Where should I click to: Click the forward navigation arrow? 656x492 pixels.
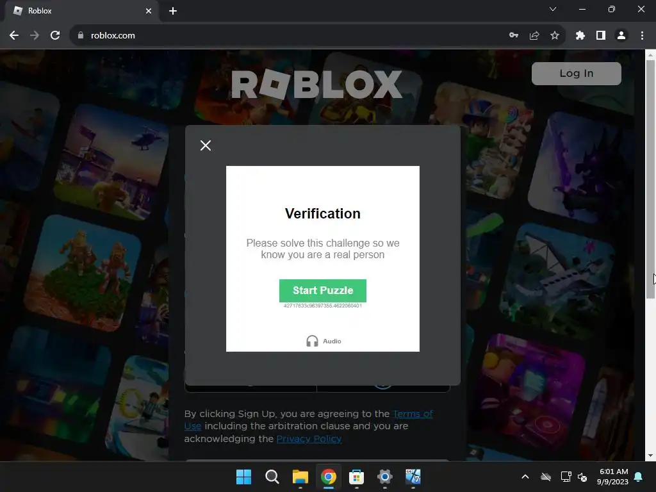coord(35,36)
